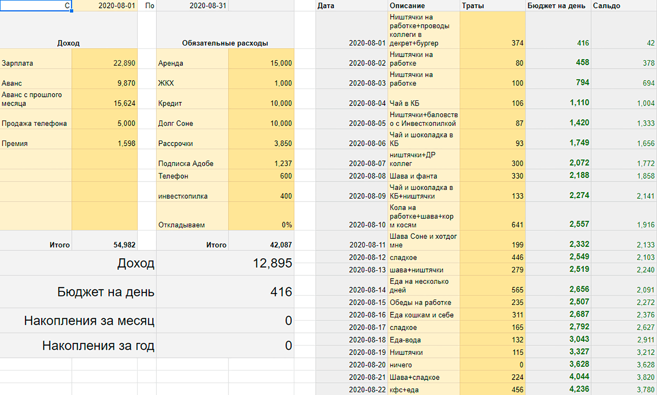Viewport: 657px width, 395px height.
Task: Select the Сальдо column header
Action: 624,6
